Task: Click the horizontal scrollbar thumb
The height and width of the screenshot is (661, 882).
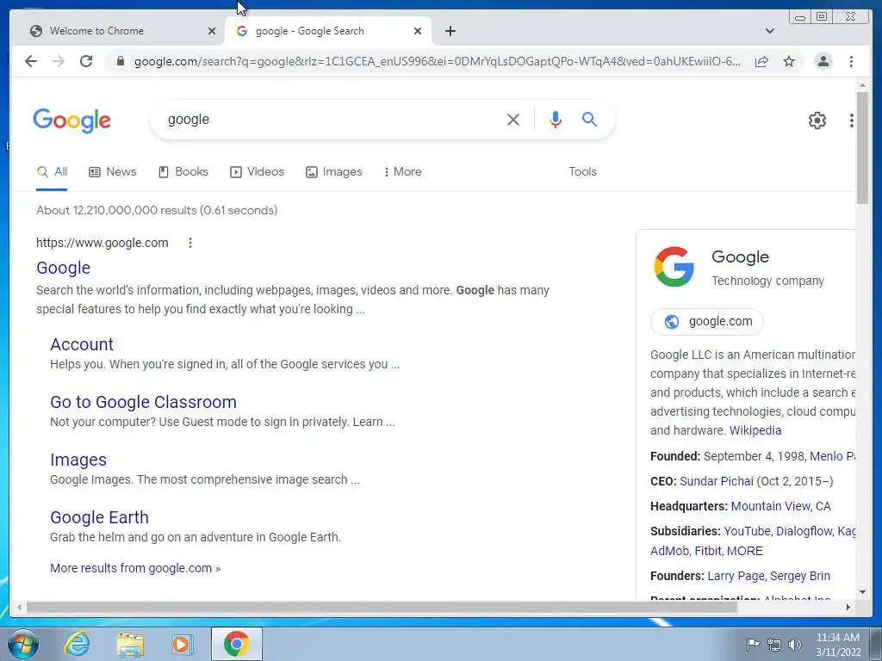Action: click(x=382, y=607)
